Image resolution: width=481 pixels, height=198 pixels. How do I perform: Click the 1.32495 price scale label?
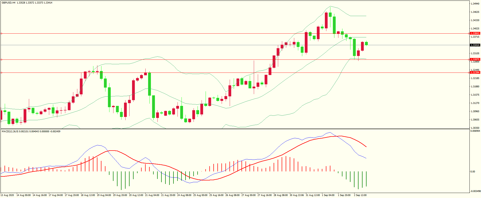[475, 70]
